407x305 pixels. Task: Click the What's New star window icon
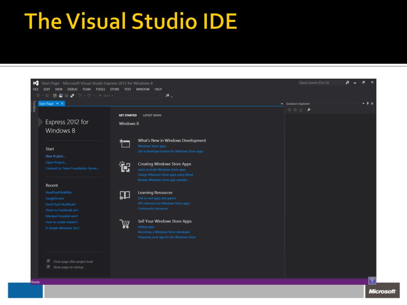[124, 143]
